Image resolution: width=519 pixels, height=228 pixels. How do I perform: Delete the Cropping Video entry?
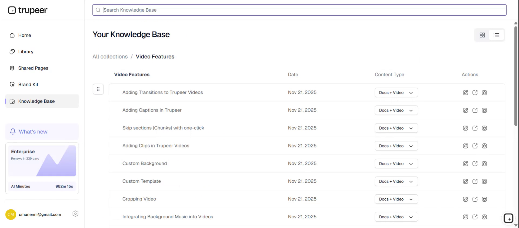(484, 199)
